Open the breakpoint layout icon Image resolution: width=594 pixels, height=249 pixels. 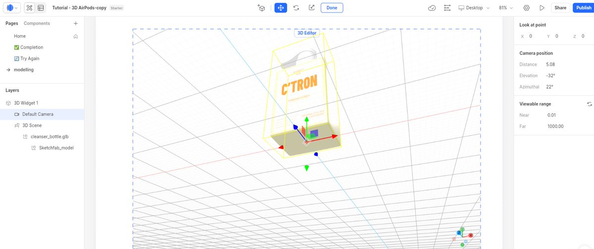pyautogui.click(x=447, y=8)
